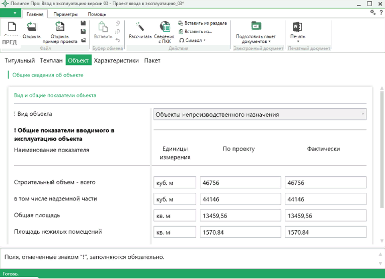Viewport: 385px width, 279px height.
Task: Click the Техплан section link
Action: (x=51, y=60)
